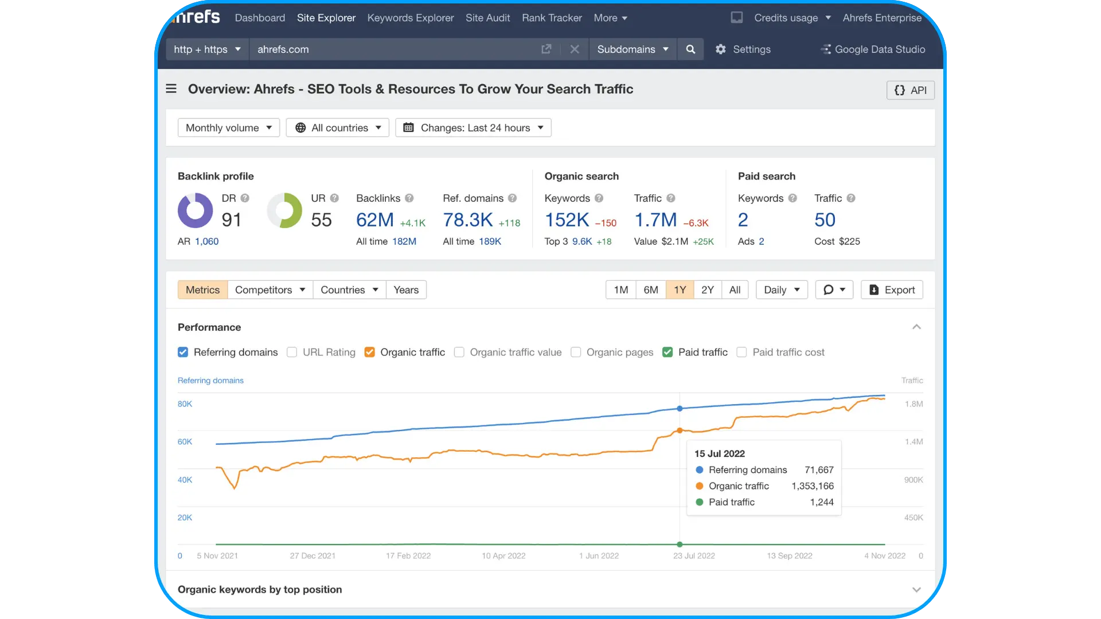Viewport: 1101px width, 619px height.
Task: Show help for Paid search Traffic
Action: tap(851, 198)
